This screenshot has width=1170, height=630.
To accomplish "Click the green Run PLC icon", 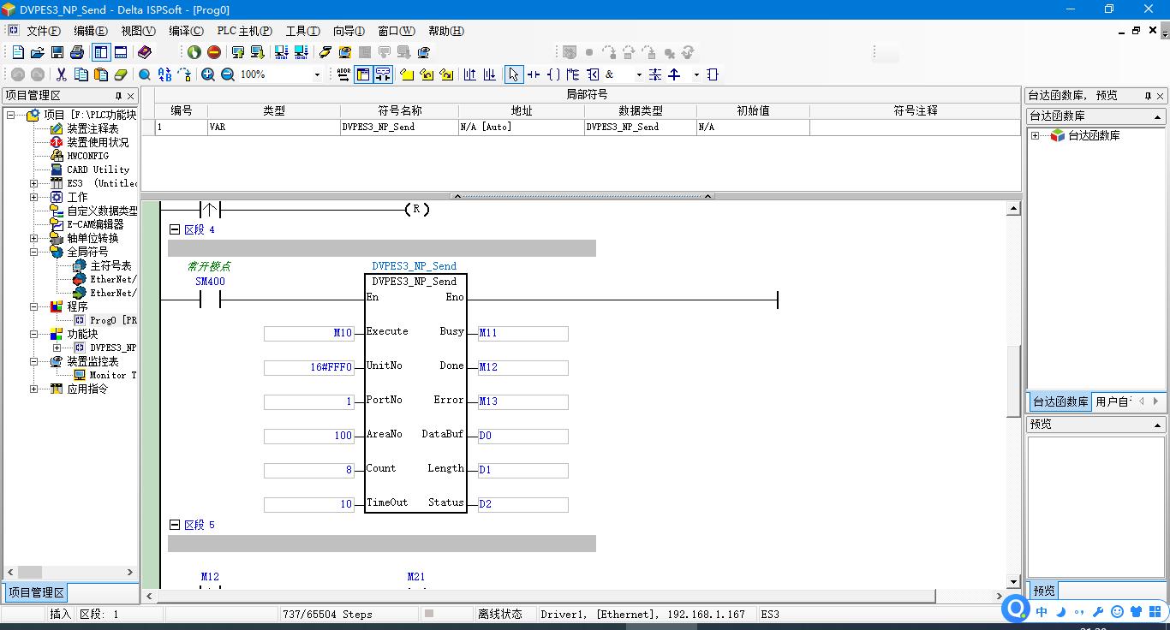I will [x=194, y=53].
